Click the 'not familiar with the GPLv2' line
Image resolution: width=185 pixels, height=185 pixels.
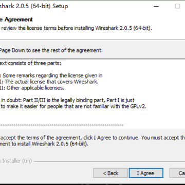(x=73, y=106)
